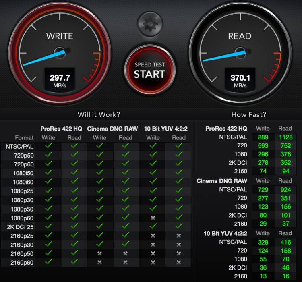Click the 10 Bit YUV 4:2:2 heading in How Fast
Screen dimensions: 302x282
[x=225, y=233]
